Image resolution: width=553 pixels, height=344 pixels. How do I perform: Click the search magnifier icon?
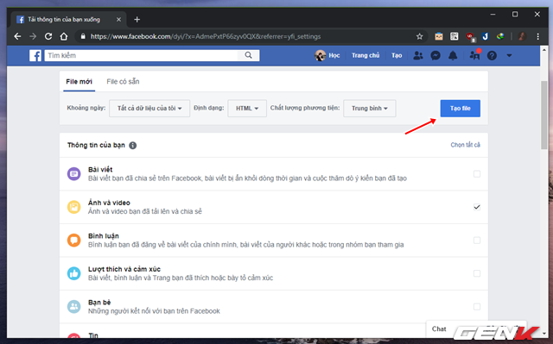(x=248, y=55)
